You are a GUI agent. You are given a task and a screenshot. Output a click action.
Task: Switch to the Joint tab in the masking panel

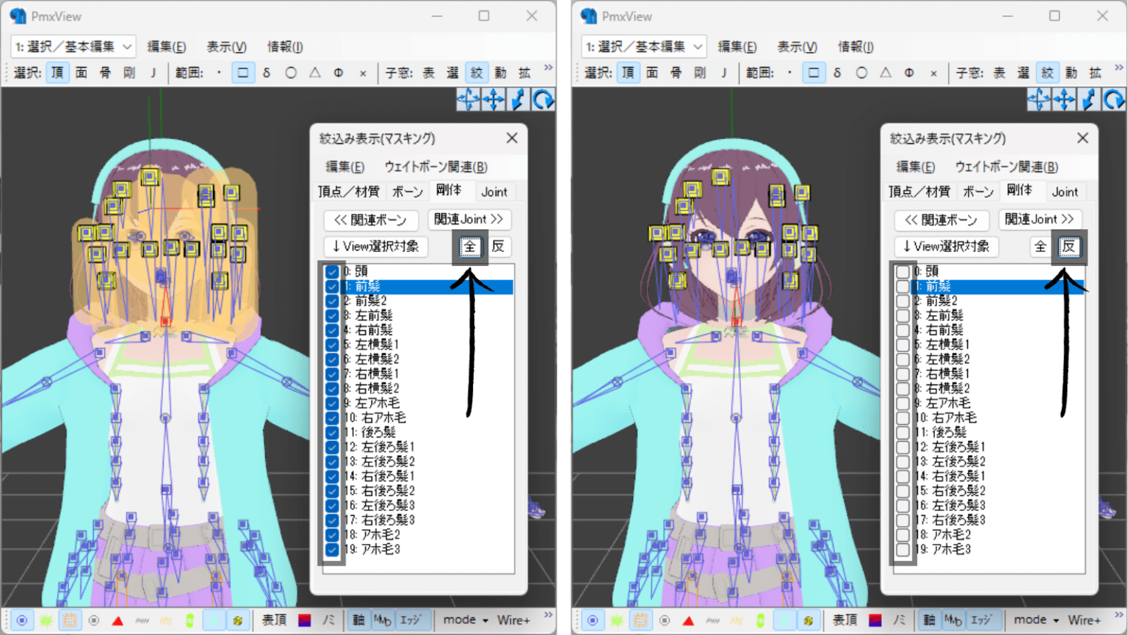pos(494,191)
